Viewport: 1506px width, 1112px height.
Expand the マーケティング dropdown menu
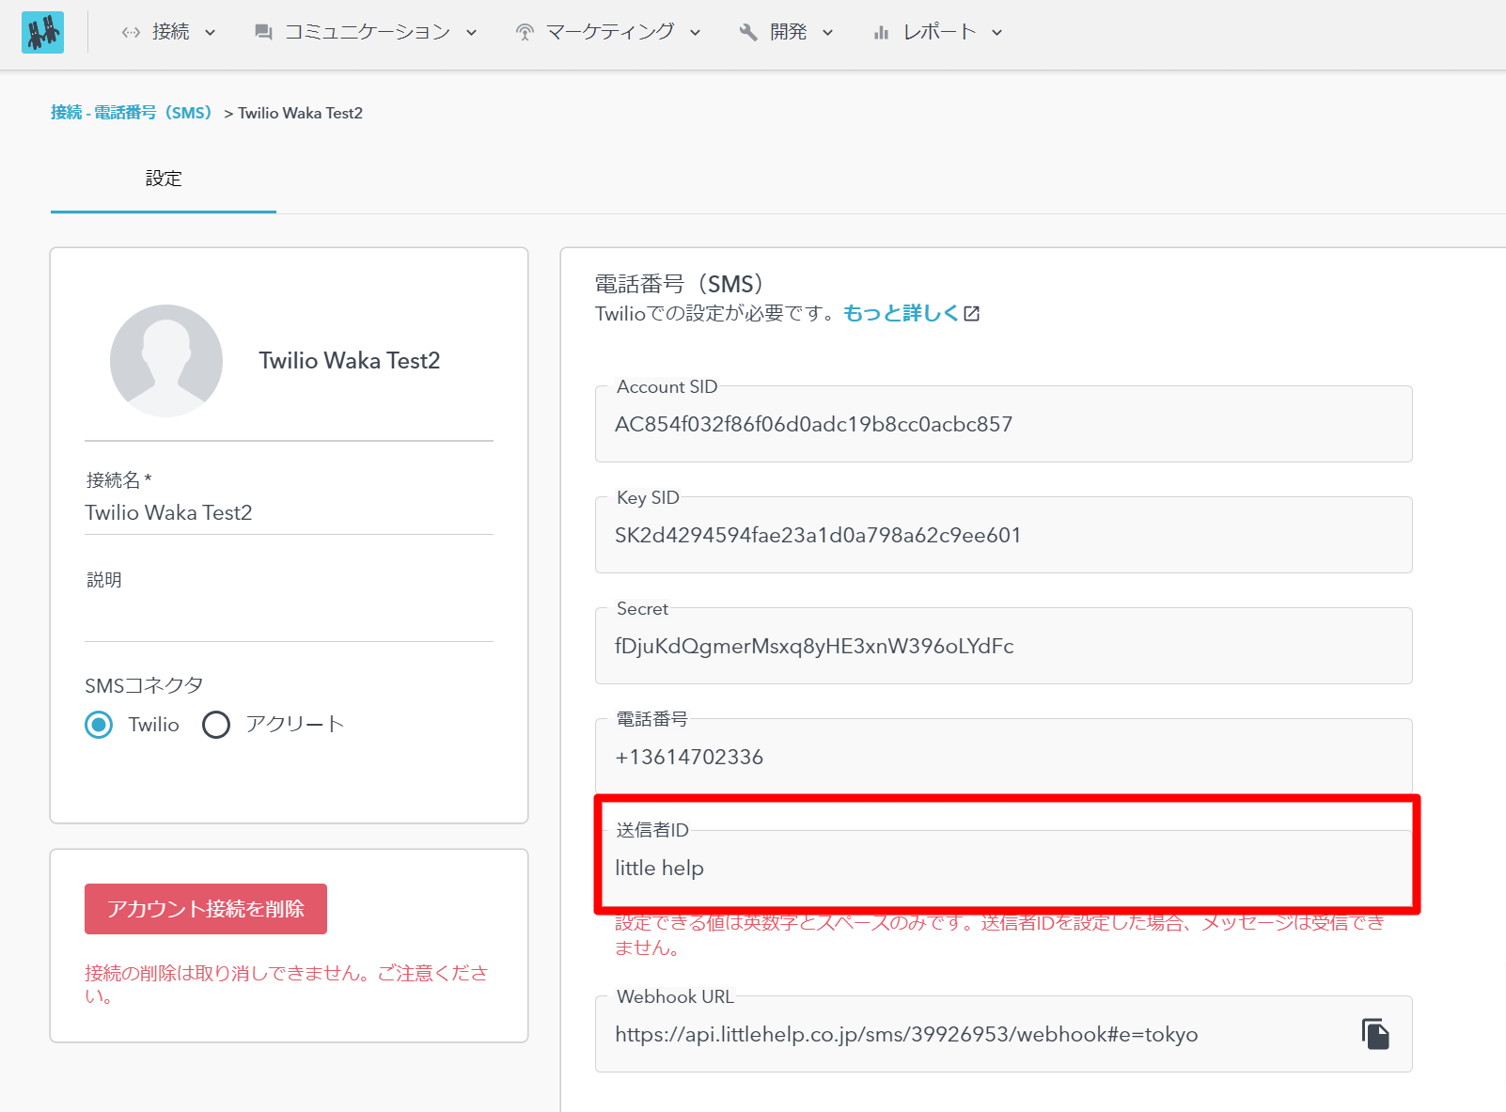click(610, 32)
